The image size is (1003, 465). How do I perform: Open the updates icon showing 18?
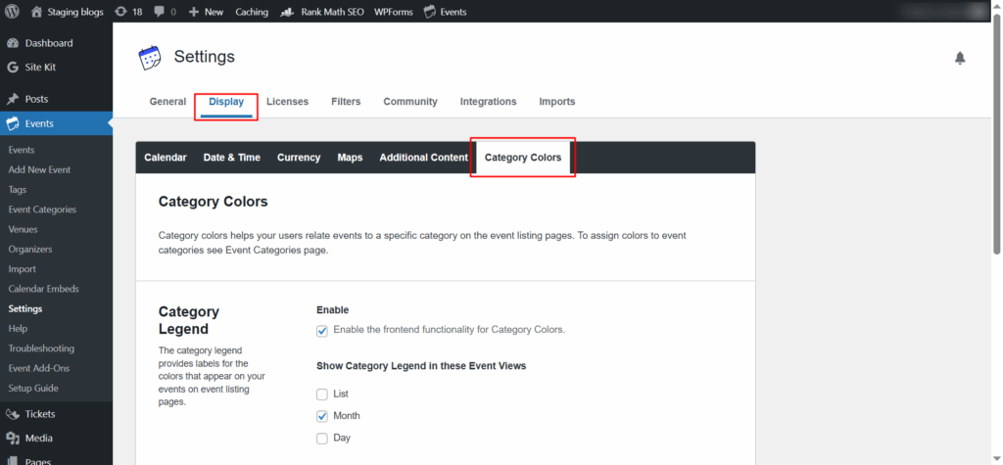coord(128,12)
